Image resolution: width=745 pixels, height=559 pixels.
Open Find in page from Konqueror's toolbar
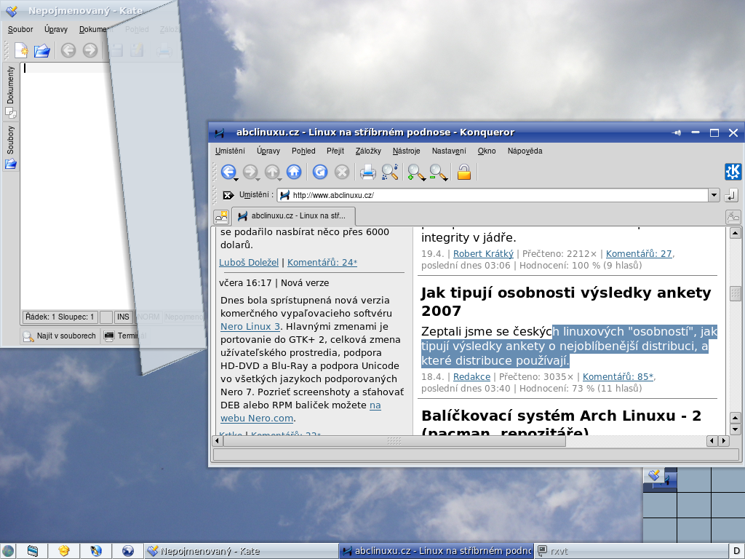(390, 172)
